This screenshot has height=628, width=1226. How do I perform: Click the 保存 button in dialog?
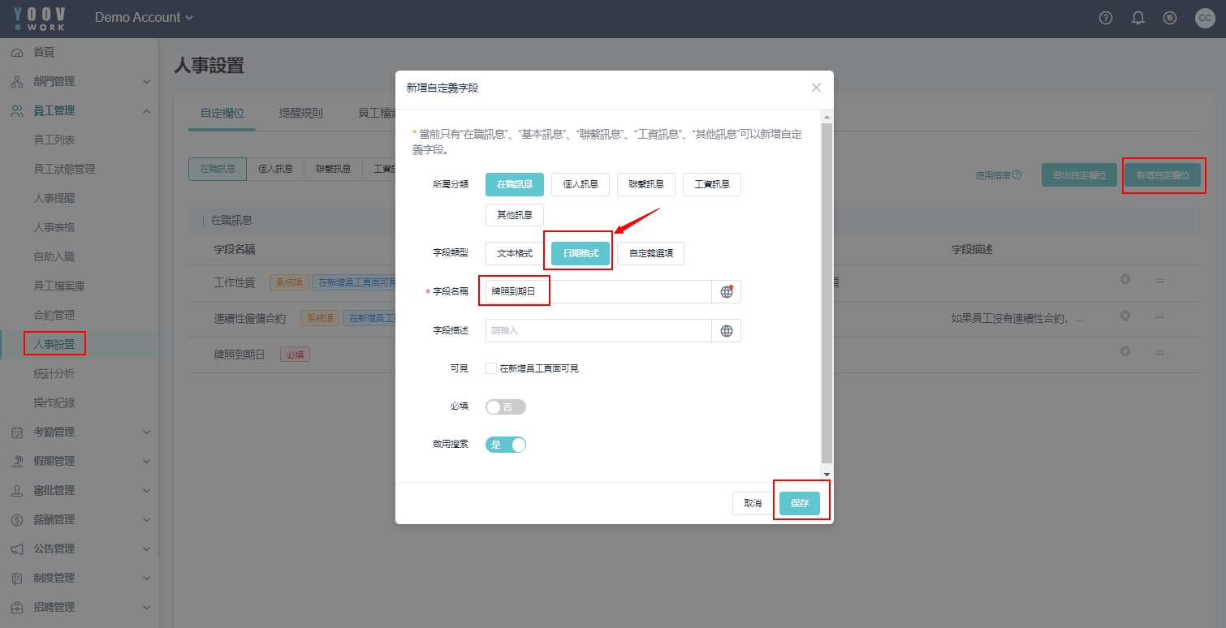tap(799, 503)
